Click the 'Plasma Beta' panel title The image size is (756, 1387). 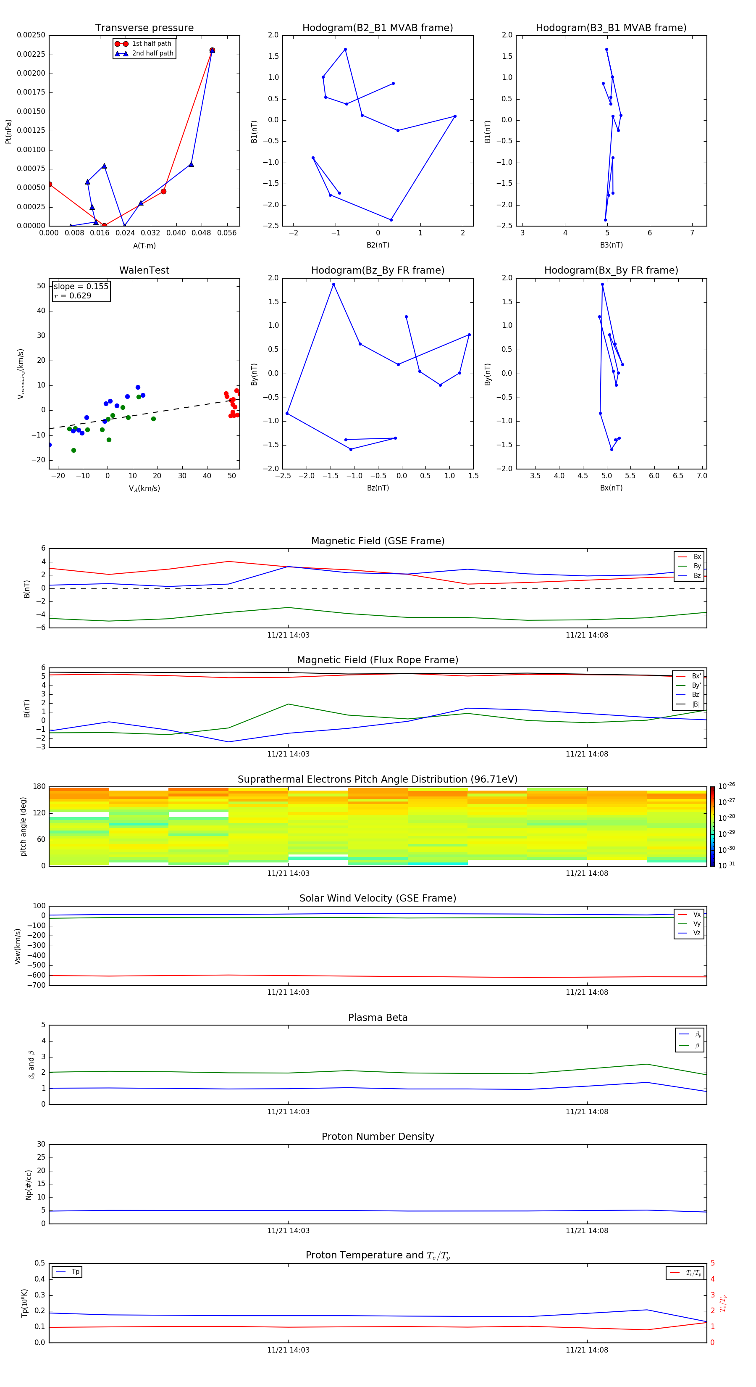378,1018
